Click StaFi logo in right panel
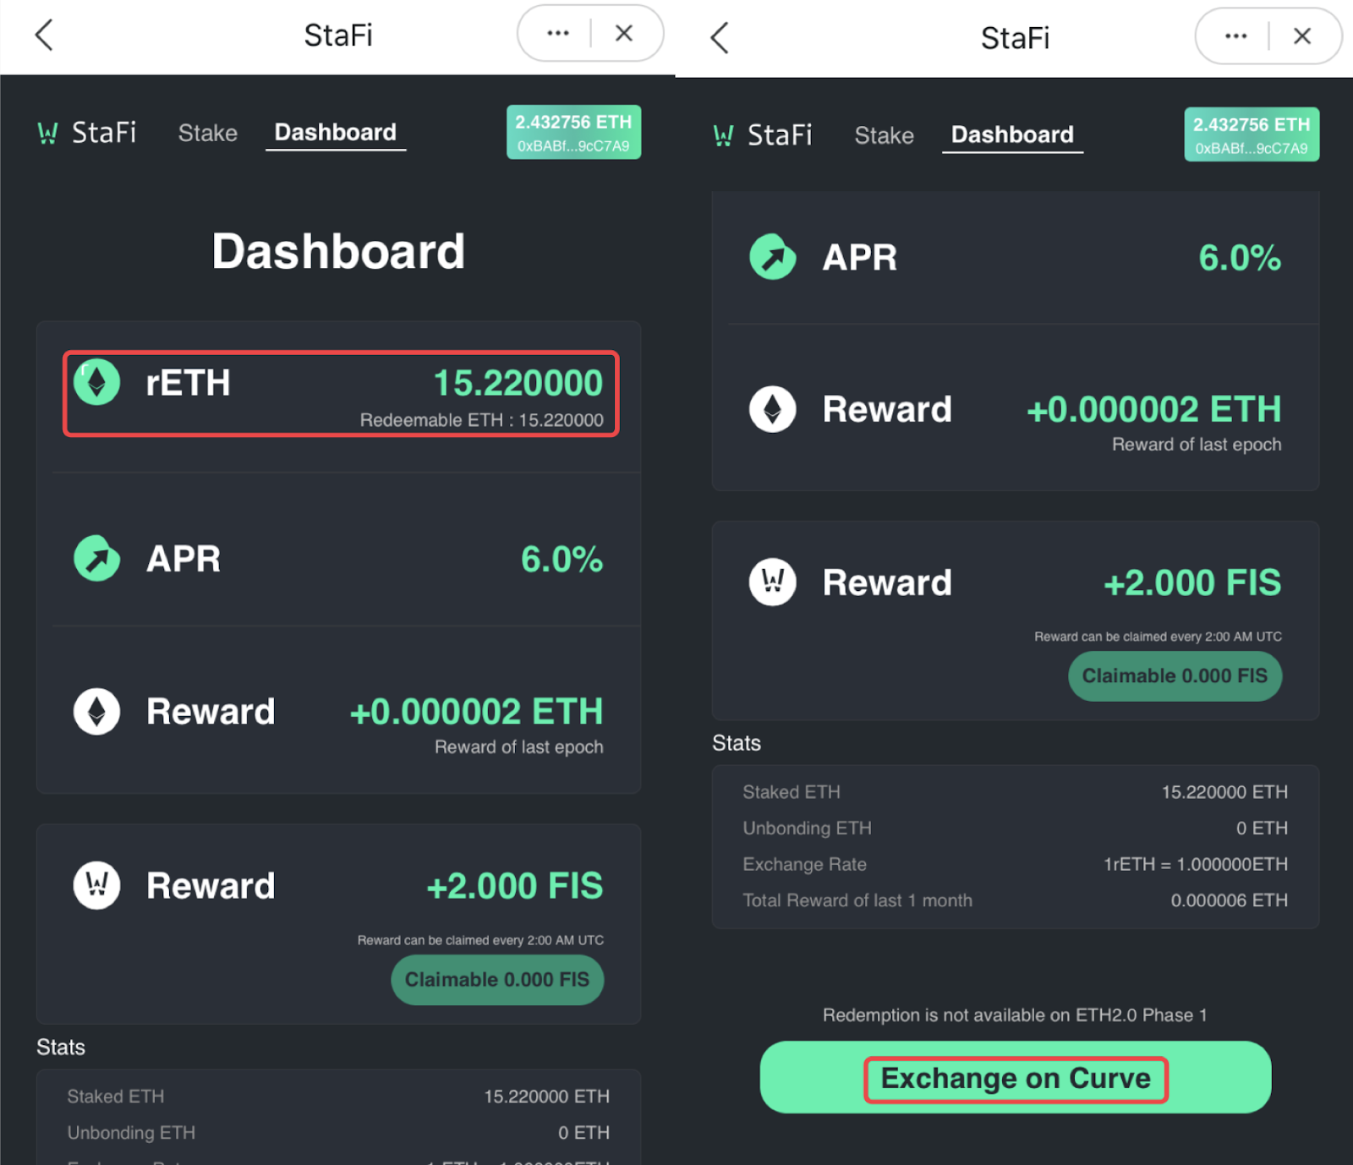Image resolution: width=1353 pixels, height=1165 pixels. coord(763,135)
